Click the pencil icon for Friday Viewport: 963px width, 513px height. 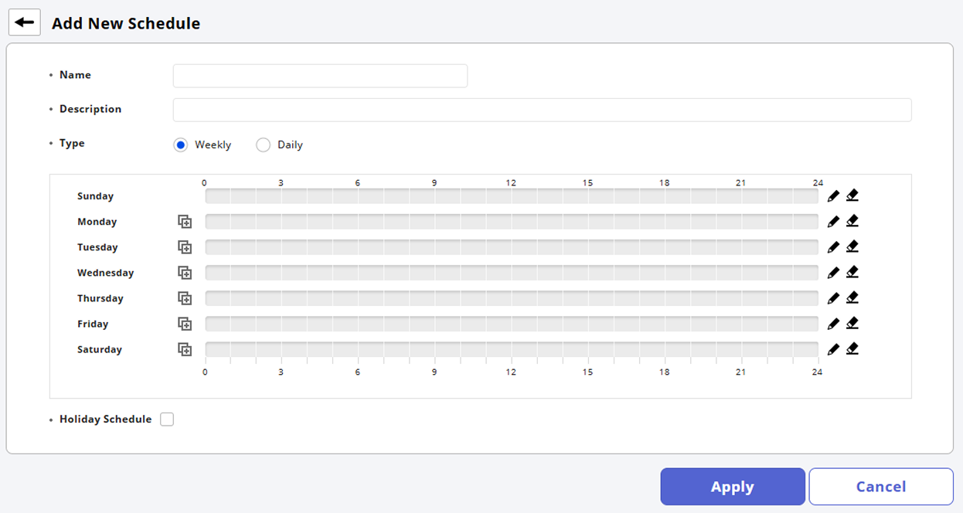pyautogui.click(x=833, y=324)
